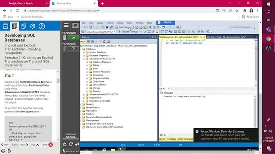Viewport: 275px width, 154px height.
Task: Open Chrome from Windows taskbar
Action: 269,39
